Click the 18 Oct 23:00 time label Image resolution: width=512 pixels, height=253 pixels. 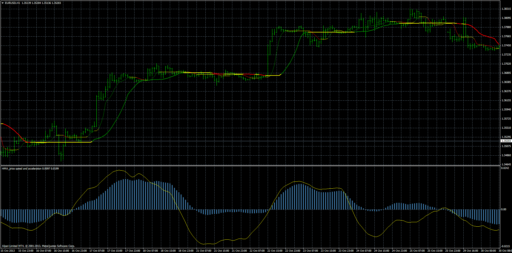[186, 251]
